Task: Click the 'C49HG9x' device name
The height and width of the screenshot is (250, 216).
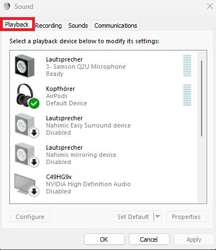Action: coord(59,177)
